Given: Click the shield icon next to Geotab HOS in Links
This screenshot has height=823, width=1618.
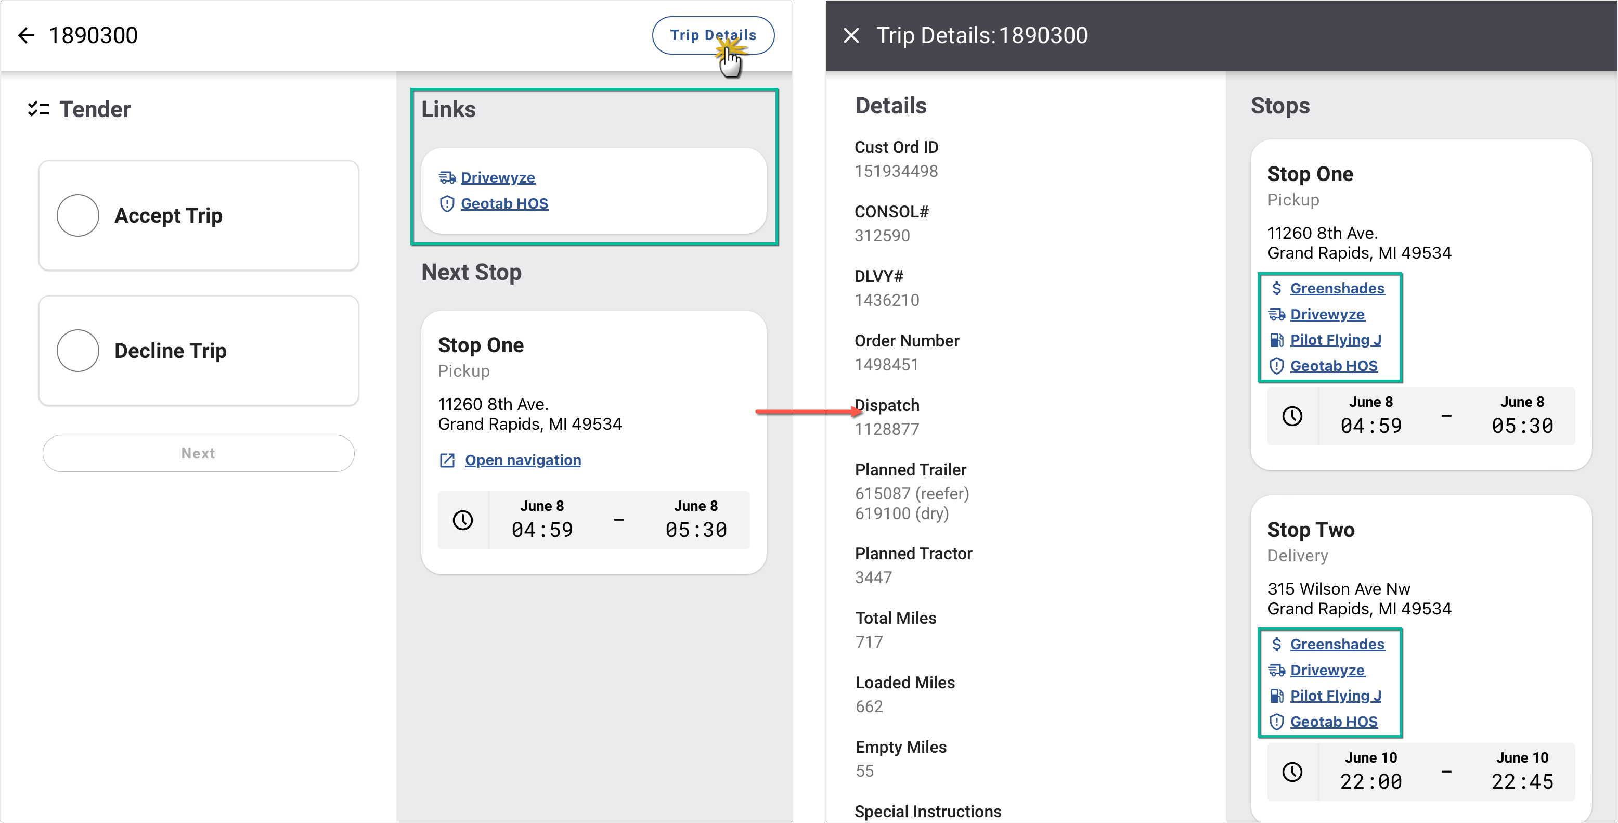Looking at the screenshot, I should [447, 203].
